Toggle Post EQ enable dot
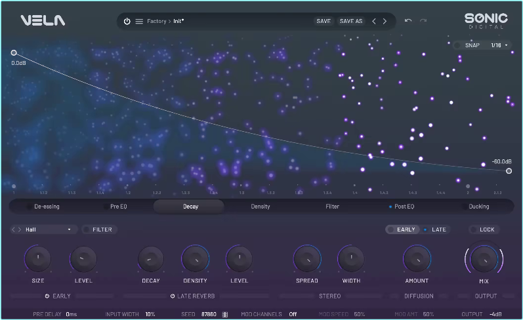The image size is (523, 320). coord(390,207)
